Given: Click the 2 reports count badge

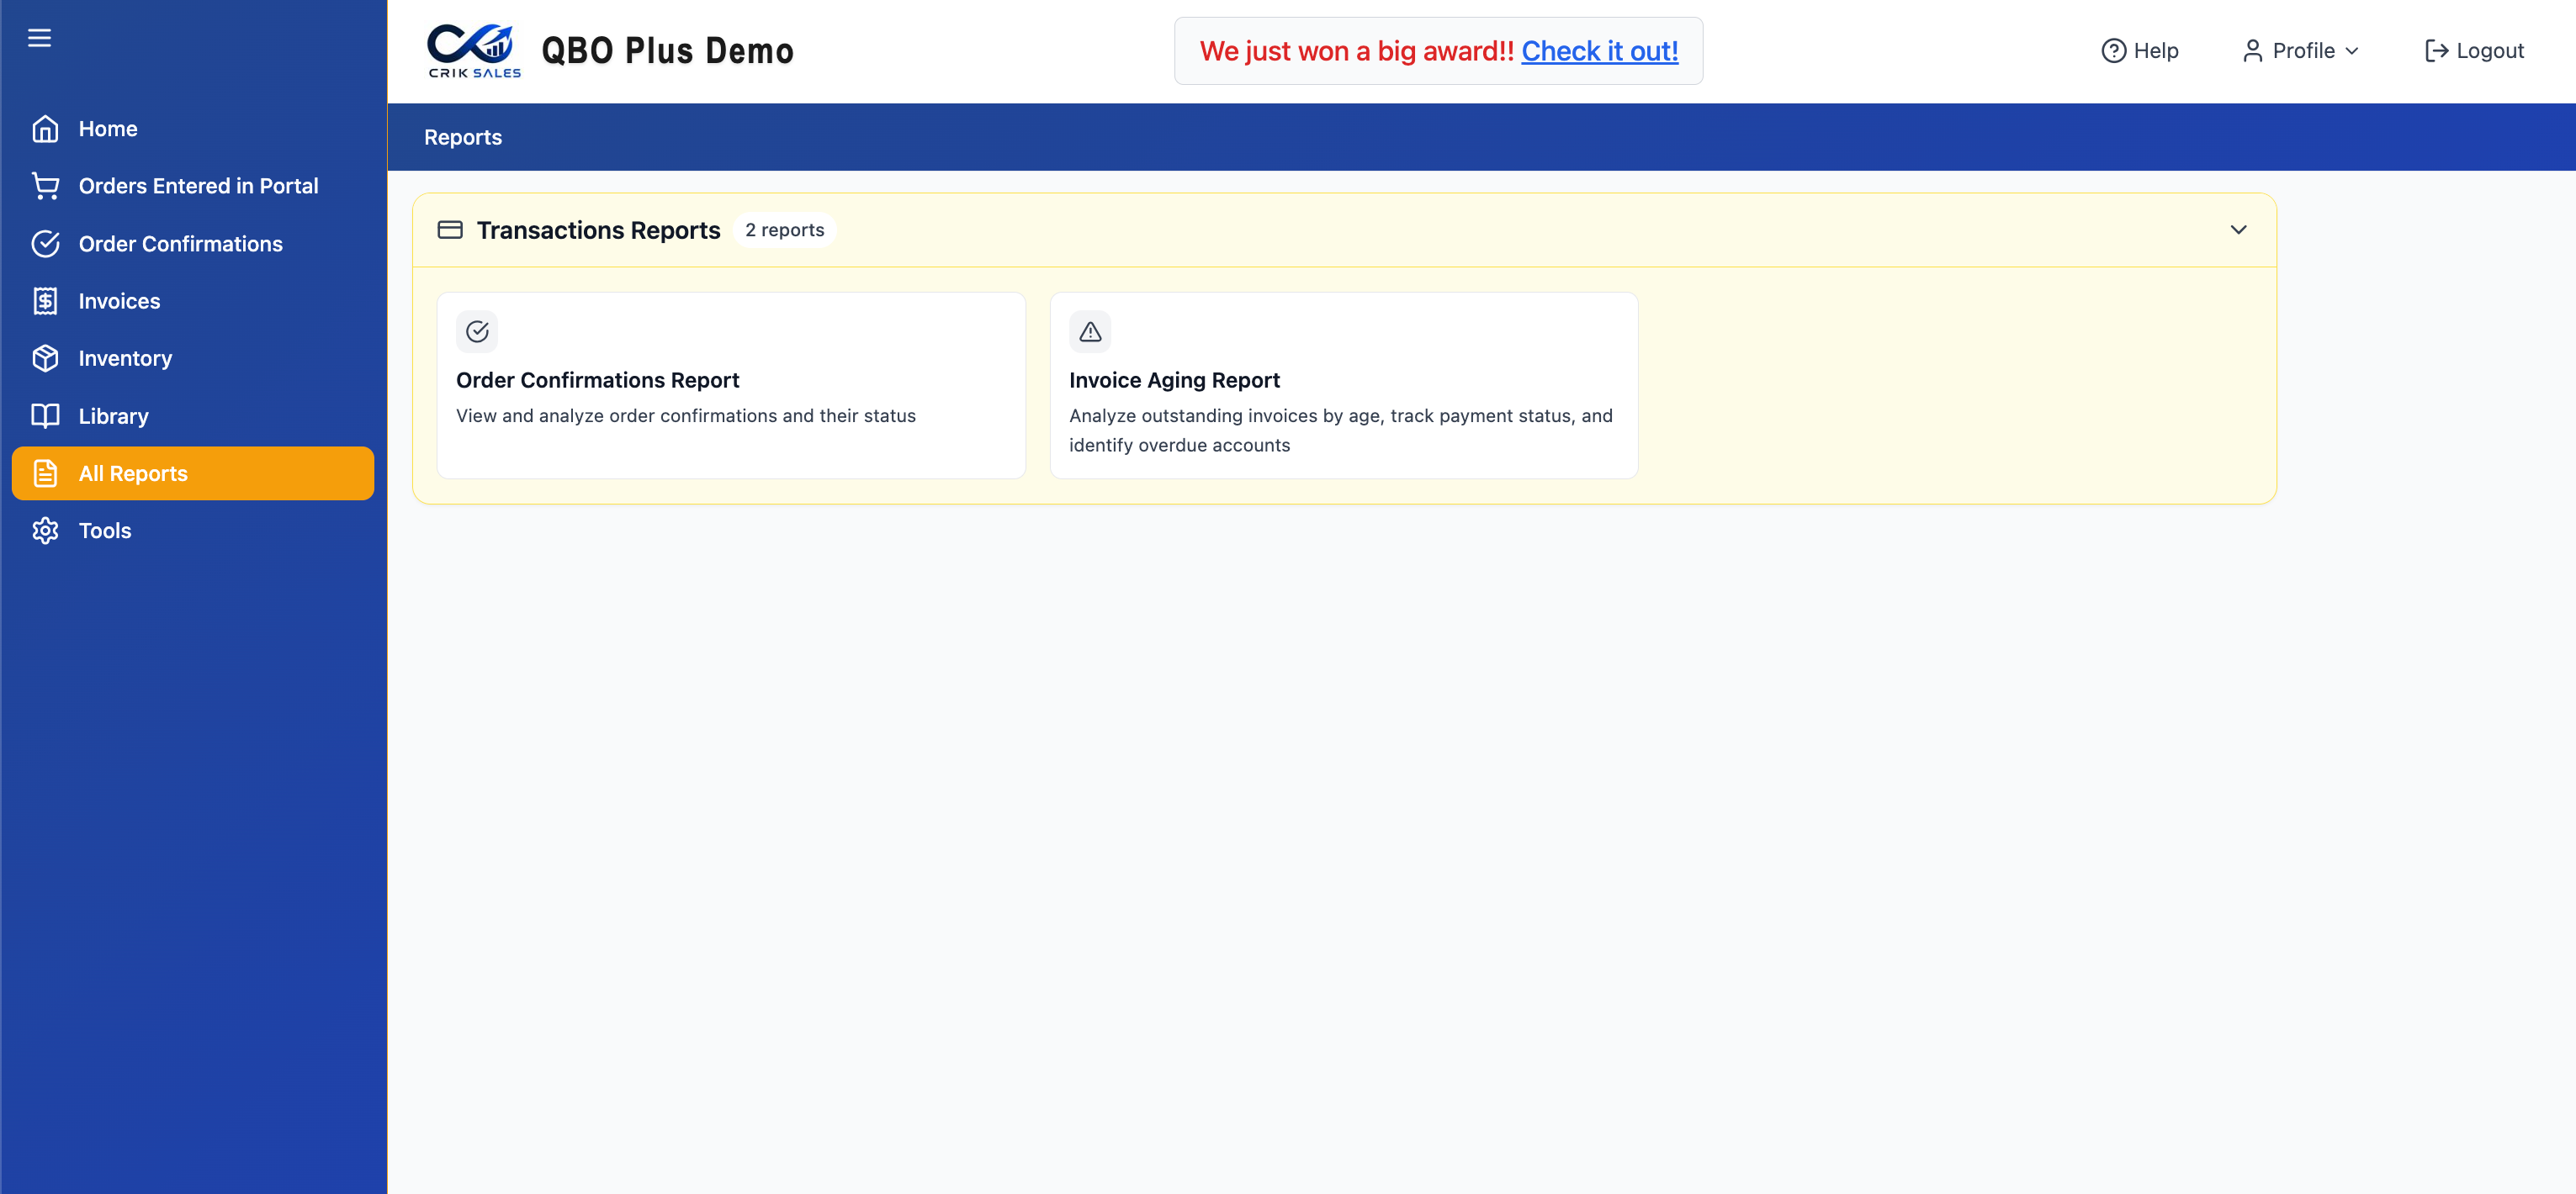Looking at the screenshot, I should tap(784, 230).
